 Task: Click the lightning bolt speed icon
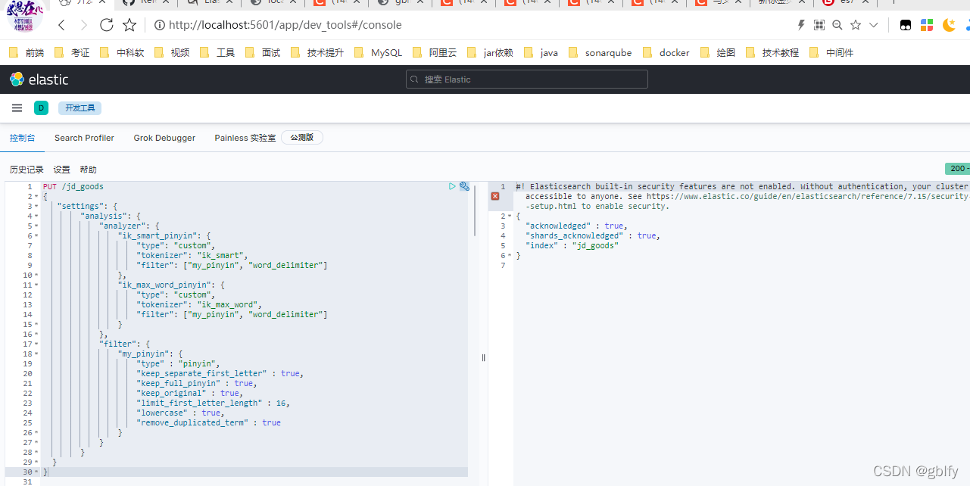(x=801, y=25)
